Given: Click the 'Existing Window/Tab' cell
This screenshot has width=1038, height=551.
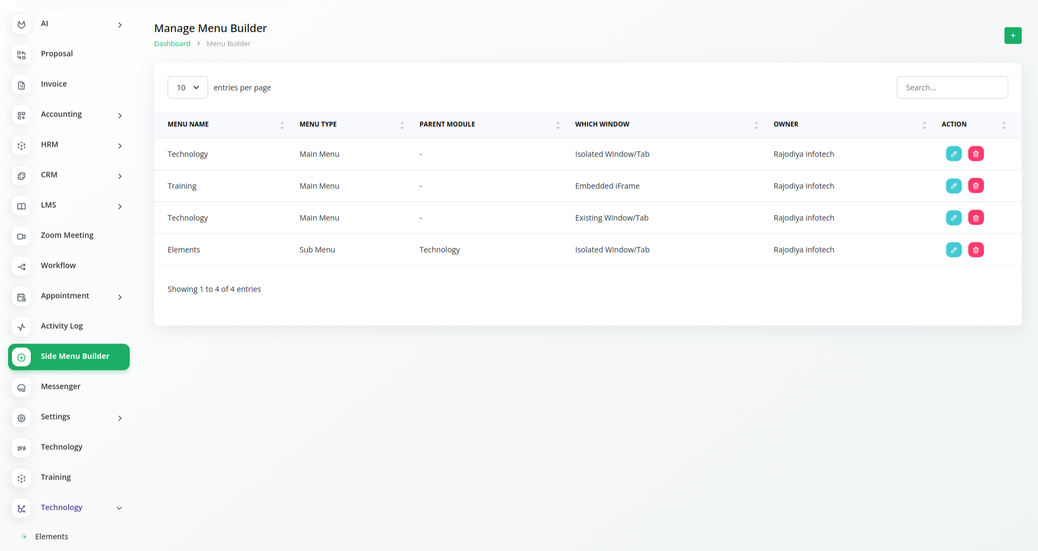Looking at the screenshot, I should (x=611, y=218).
